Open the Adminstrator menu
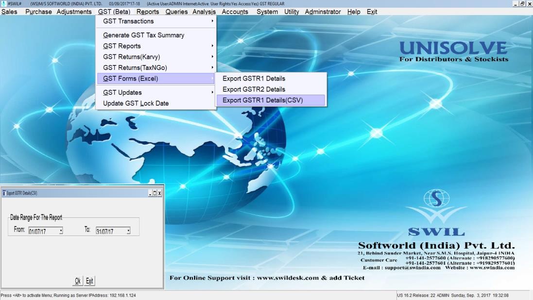This screenshot has height=300, width=533. (x=323, y=12)
